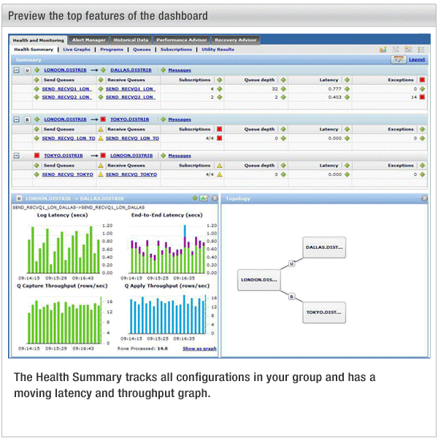Open Utility Results

(x=218, y=50)
